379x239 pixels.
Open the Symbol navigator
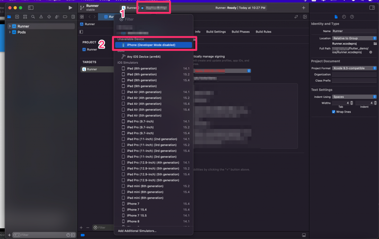pyautogui.click(x=25, y=17)
